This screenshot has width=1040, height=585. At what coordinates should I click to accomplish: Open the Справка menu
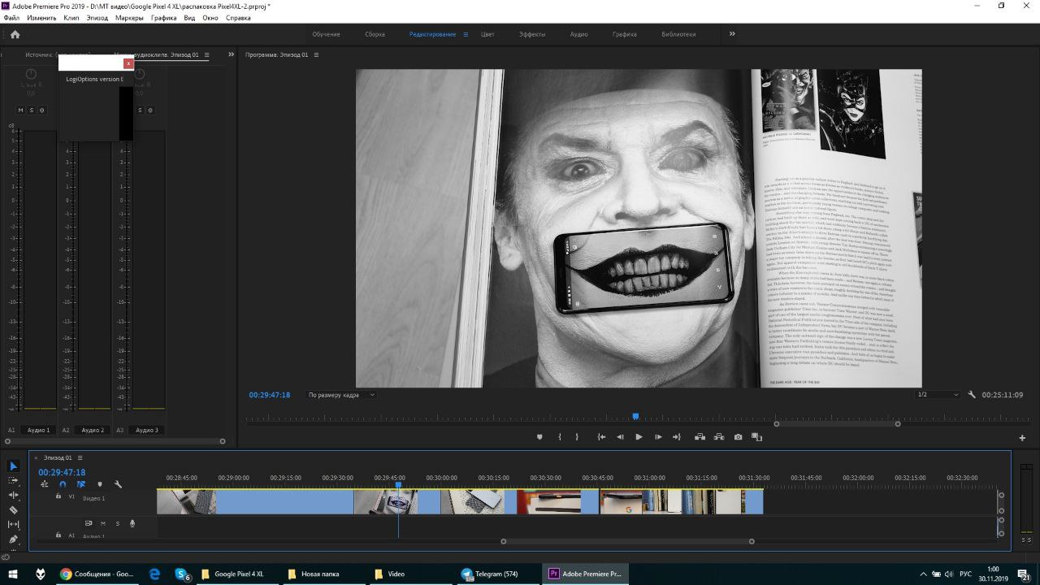pyautogui.click(x=238, y=17)
